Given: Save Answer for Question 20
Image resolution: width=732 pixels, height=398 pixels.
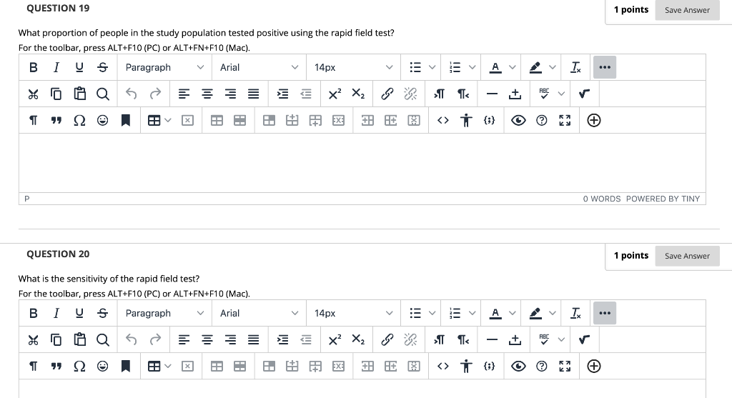Looking at the screenshot, I should pos(687,256).
